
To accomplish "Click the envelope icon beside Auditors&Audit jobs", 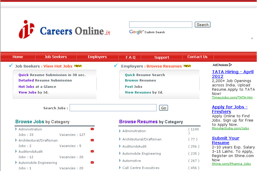I will pos(92,152).
